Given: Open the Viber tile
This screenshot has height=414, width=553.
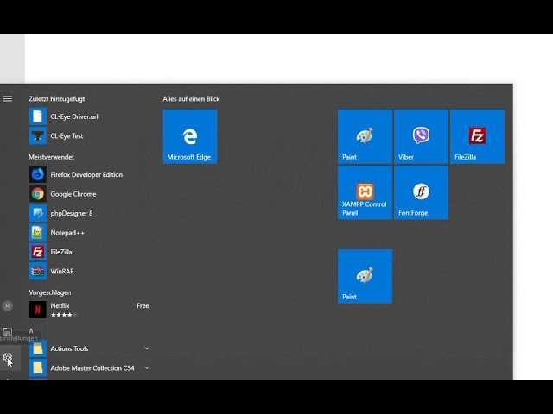Looking at the screenshot, I should pyautogui.click(x=421, y=136).
